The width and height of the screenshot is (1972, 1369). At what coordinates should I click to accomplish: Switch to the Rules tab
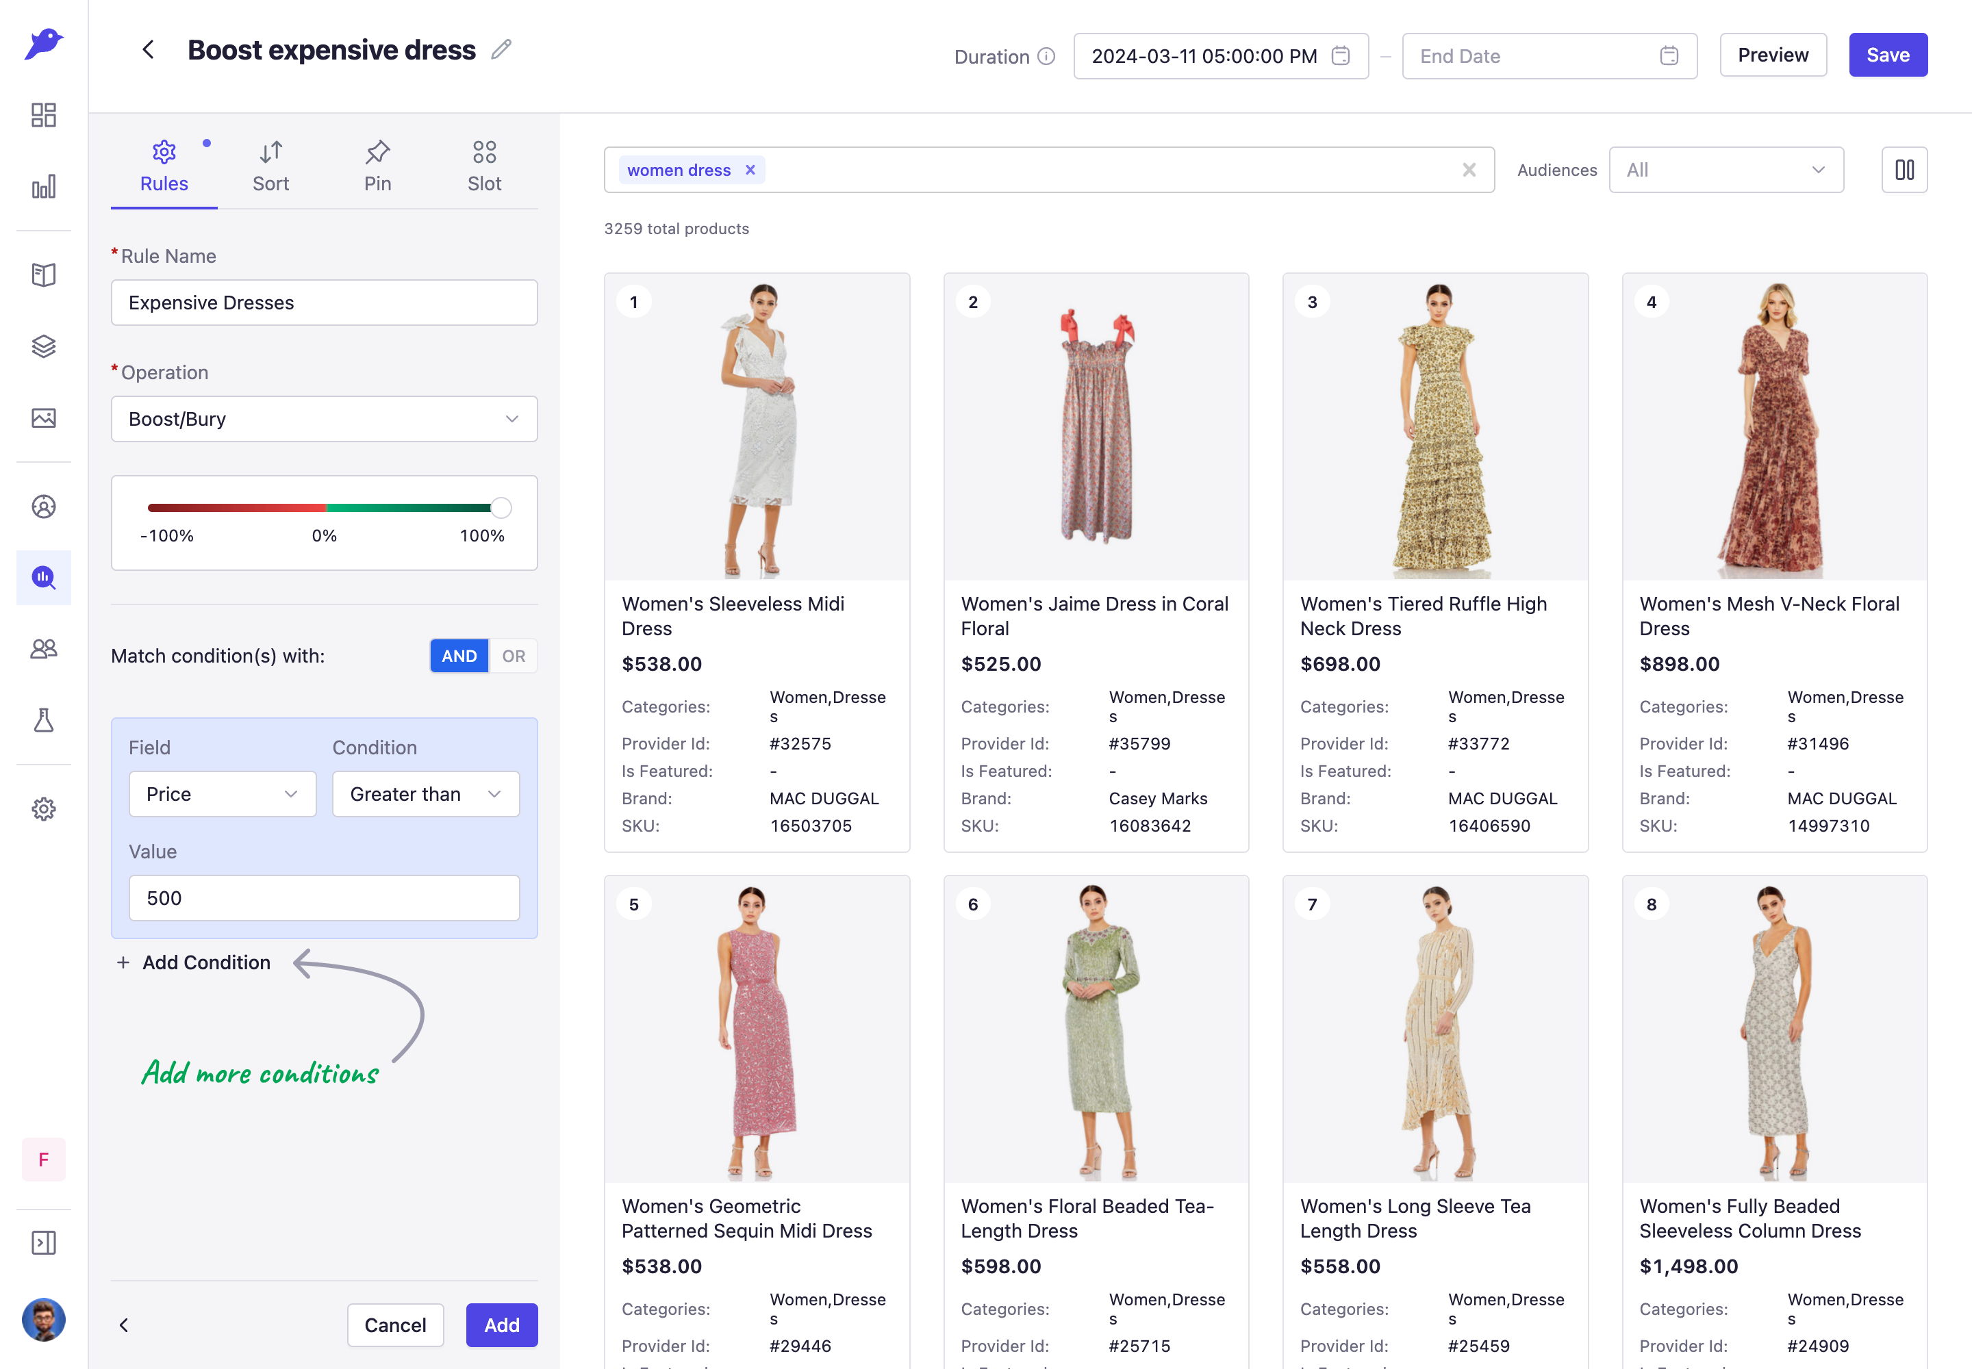point(164,167)
